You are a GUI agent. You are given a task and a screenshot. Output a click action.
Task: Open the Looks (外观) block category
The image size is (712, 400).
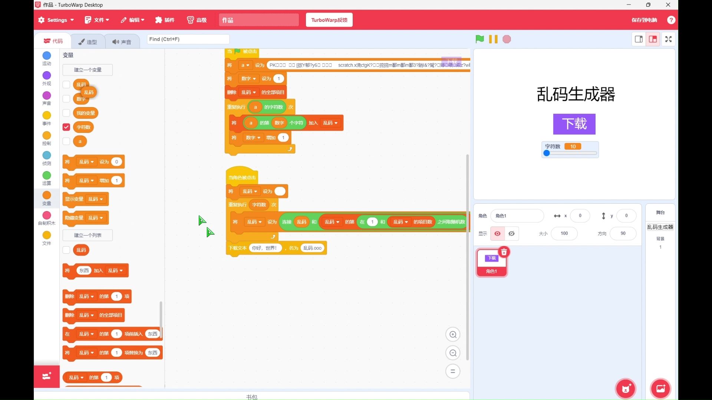click(x=47, y=79)
